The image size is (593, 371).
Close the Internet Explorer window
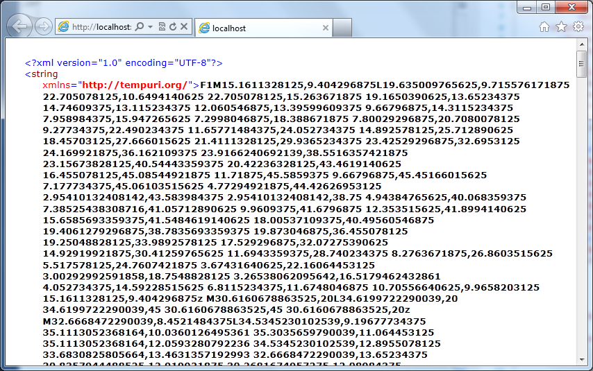pos(572,7)
